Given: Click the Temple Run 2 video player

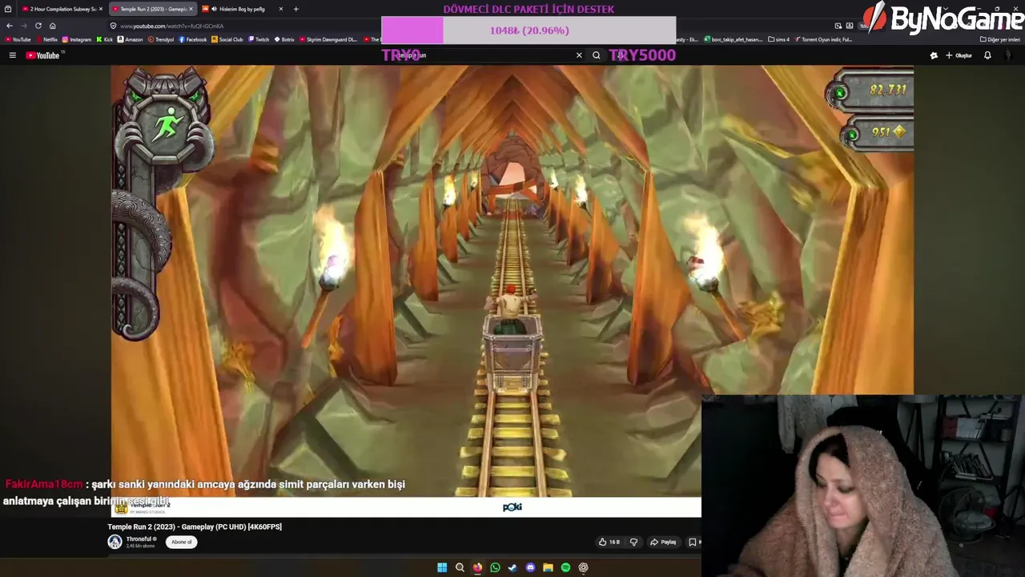Looking at the screenshot, I should [x=512, y=292].
